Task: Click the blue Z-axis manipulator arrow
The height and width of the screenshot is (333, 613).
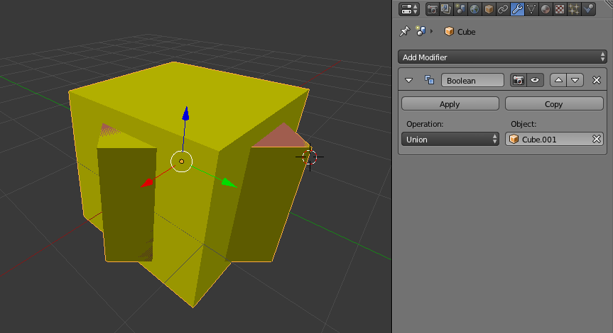Action: pyautogui.click(x=185, y=113)
